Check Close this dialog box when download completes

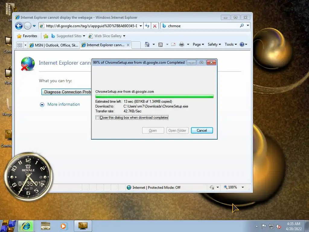(x=97, y=118)
